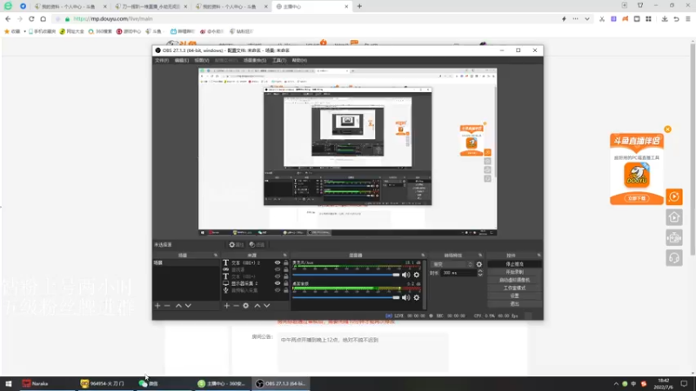
Task: Click the Exit button in OBS Controls
Action: click(514, 303)
